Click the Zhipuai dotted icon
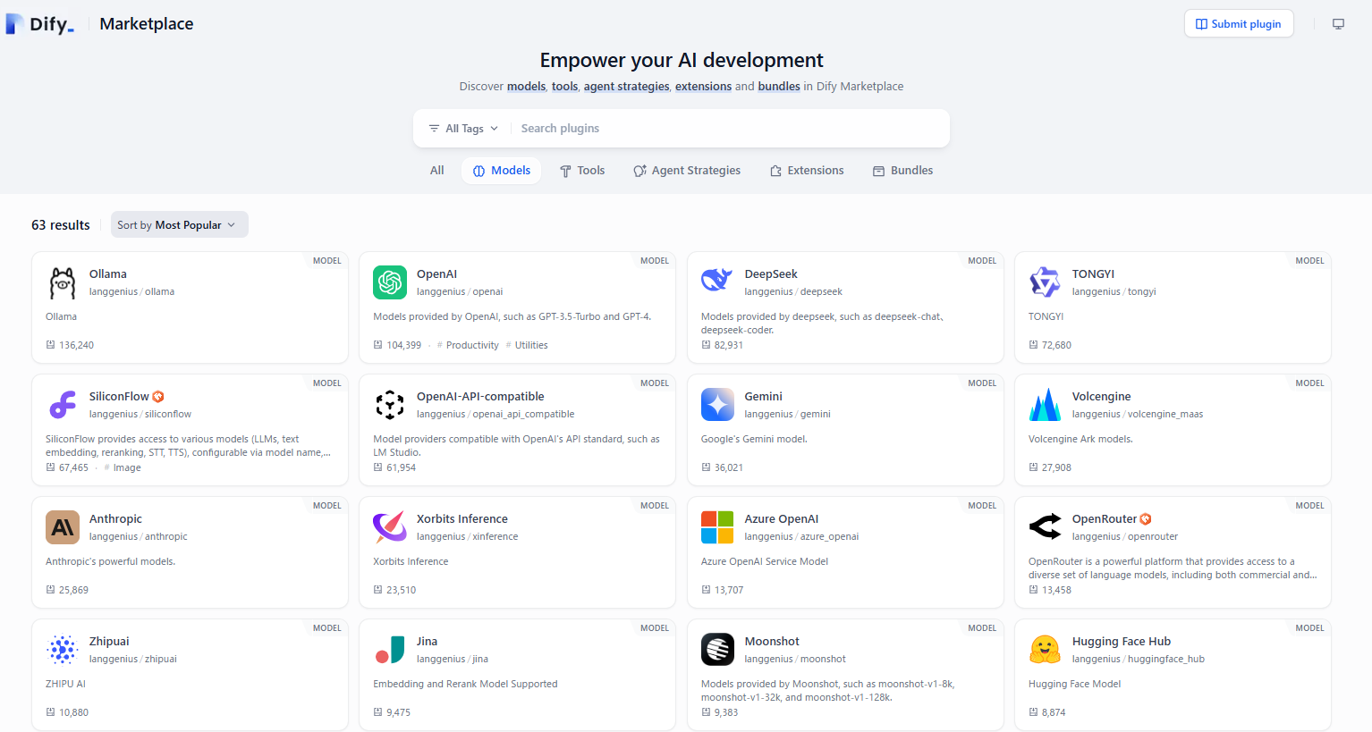The width and height of the screenshot is (1372, 732). [63, 650]
